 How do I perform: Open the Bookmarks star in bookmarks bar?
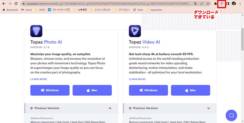tap(10, 10)
